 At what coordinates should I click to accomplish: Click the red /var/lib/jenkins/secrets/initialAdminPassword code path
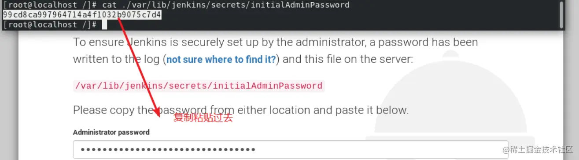199,86
